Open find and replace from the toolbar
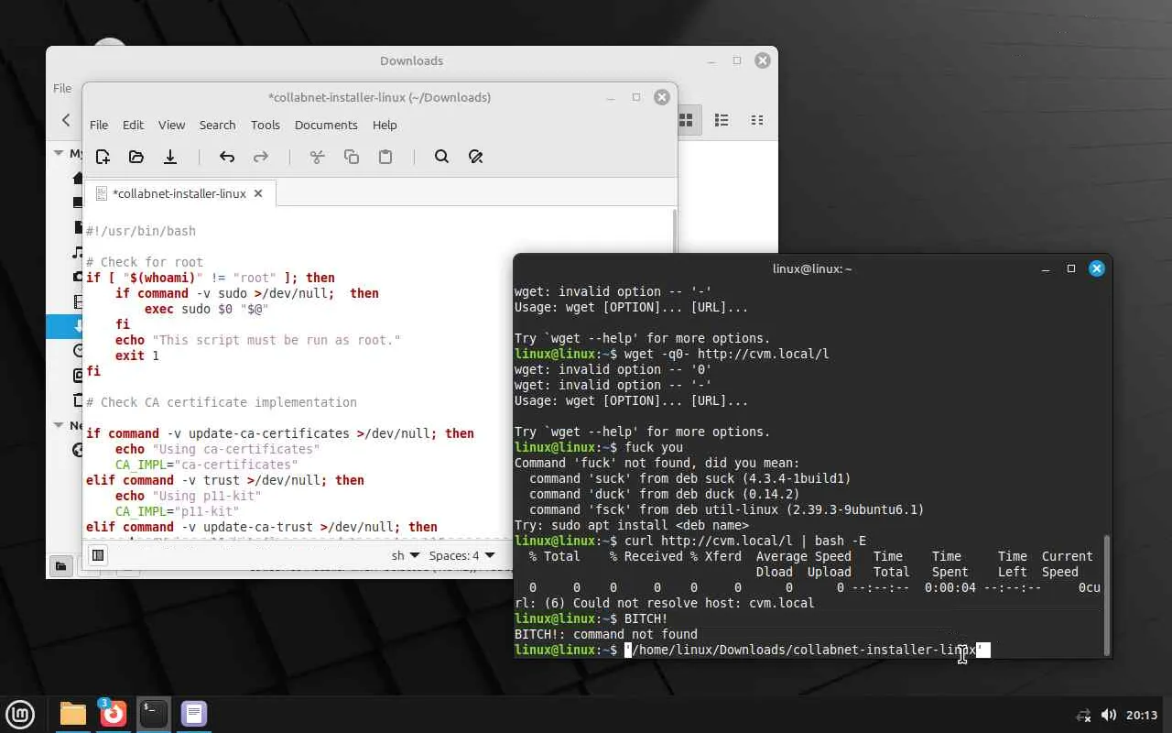1172x733 pixels. [x=475, y=157]
